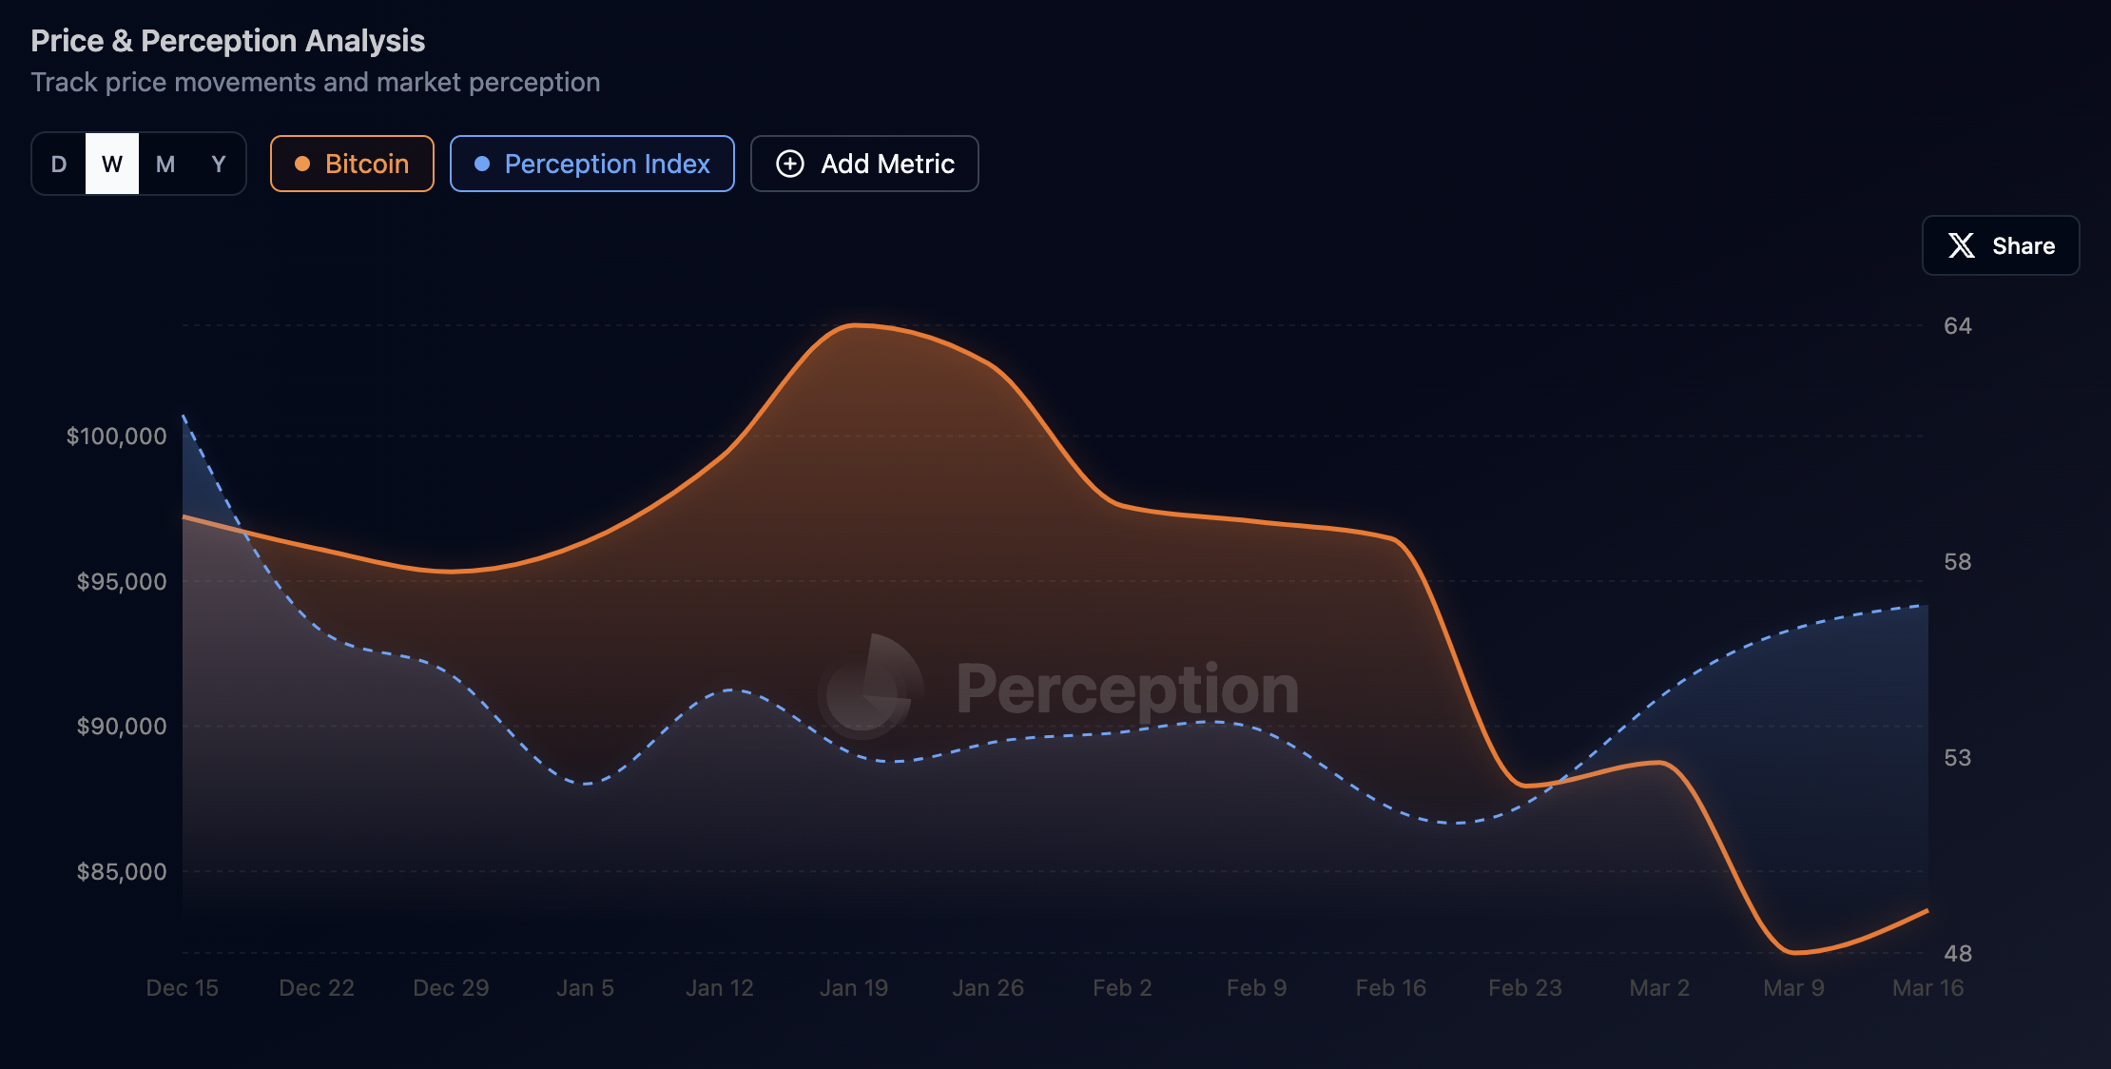2111x1069 pixels.
Task: Select the weekly W timeframe
Action: point(112,164)
